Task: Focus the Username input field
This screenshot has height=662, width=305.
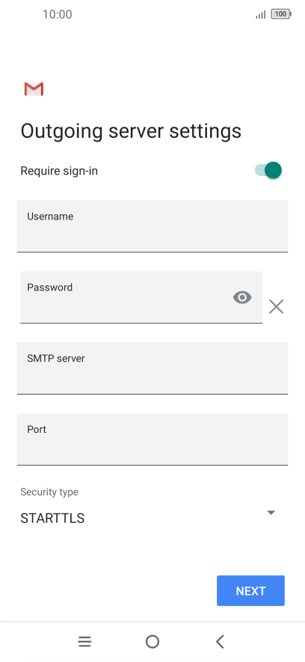Action: pos(152,226)
